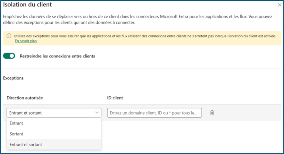
Task: Select the Entrant option
Action: (x=54, y=123)
